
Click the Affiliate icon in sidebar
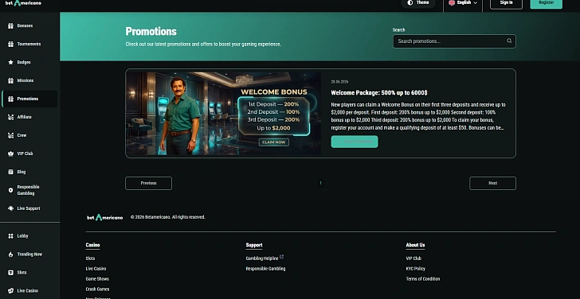pos(10,117)
